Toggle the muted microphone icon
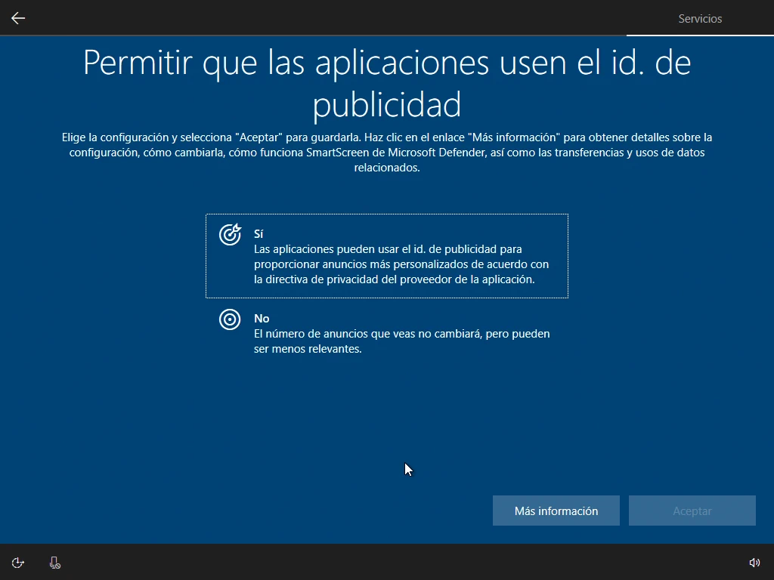 point(54,562)
